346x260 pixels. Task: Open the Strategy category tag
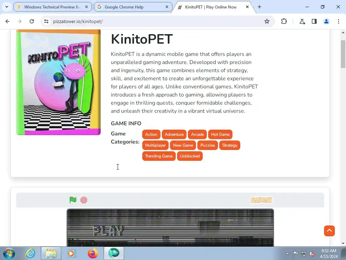click(x=230, y=145)
